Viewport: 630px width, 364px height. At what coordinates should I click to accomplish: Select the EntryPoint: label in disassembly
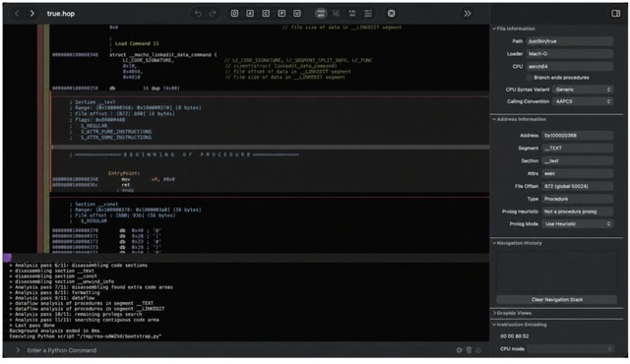tap(124, 173)
